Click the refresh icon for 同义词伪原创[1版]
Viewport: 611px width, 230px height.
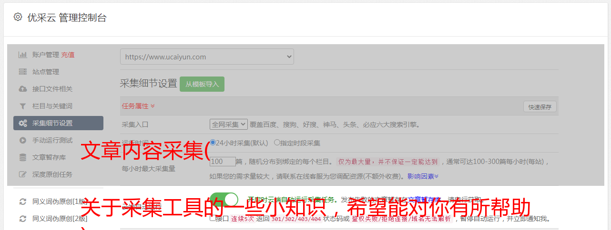click(22, 201)
